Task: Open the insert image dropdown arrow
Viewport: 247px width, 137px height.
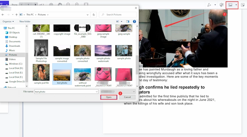Action: [236, 5]
